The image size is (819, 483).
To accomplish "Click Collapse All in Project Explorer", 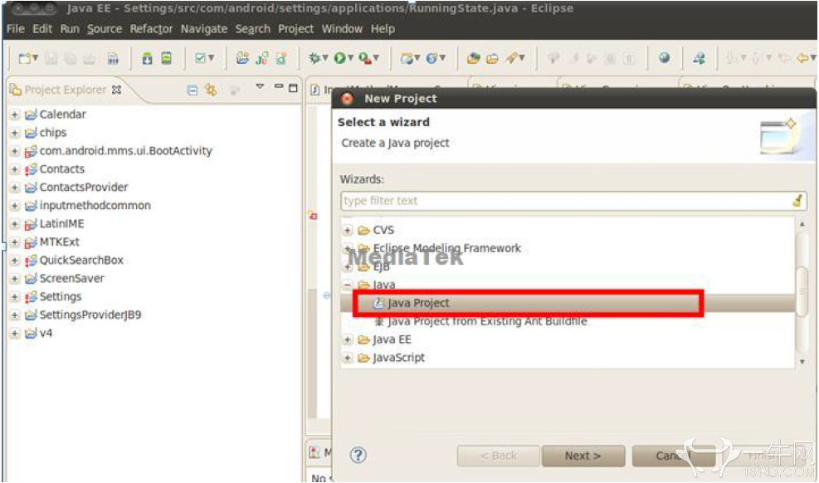I will [x=193, y=90].
